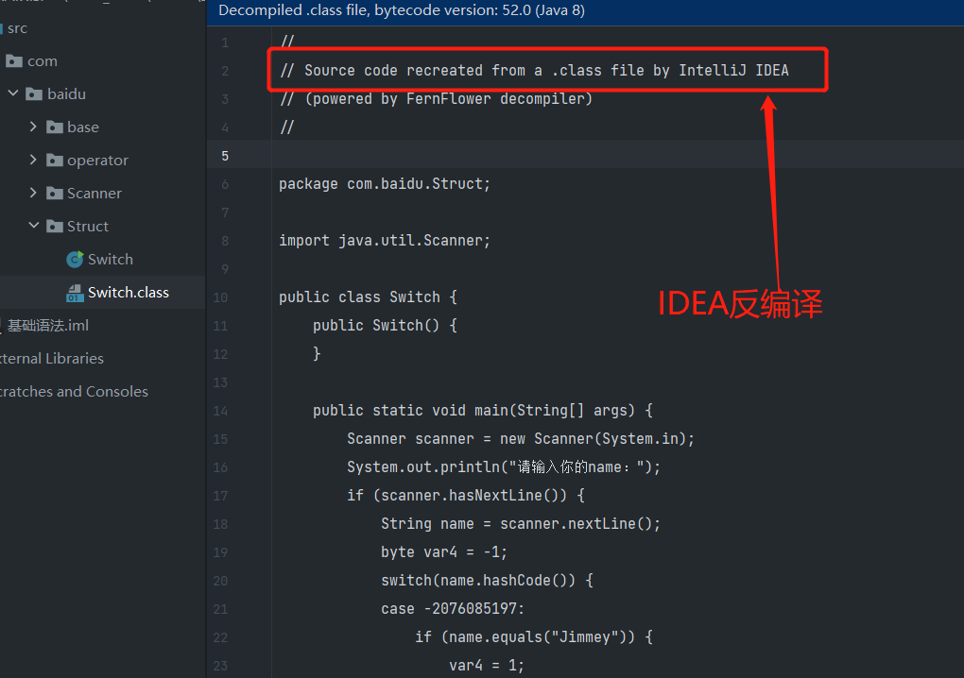Click 'if (name.equals("Jimmey")) {' line
The image size is (964, 678).
tap(534, 636)
